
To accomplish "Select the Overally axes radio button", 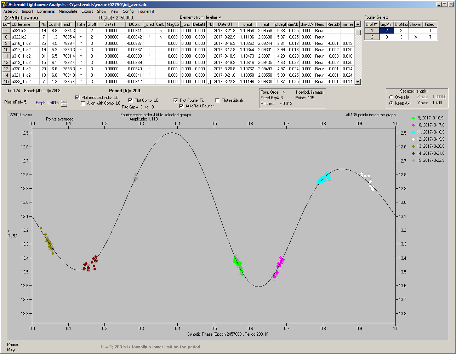I will pos(391,97).
